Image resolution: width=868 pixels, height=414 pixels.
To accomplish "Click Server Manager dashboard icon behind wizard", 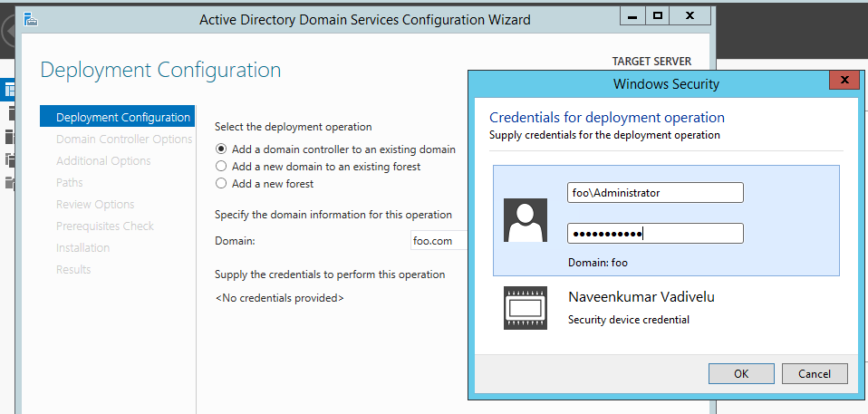I will 9,91.
